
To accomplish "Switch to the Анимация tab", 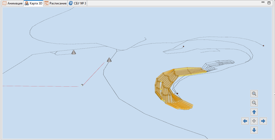I will (x=12, y=3).
